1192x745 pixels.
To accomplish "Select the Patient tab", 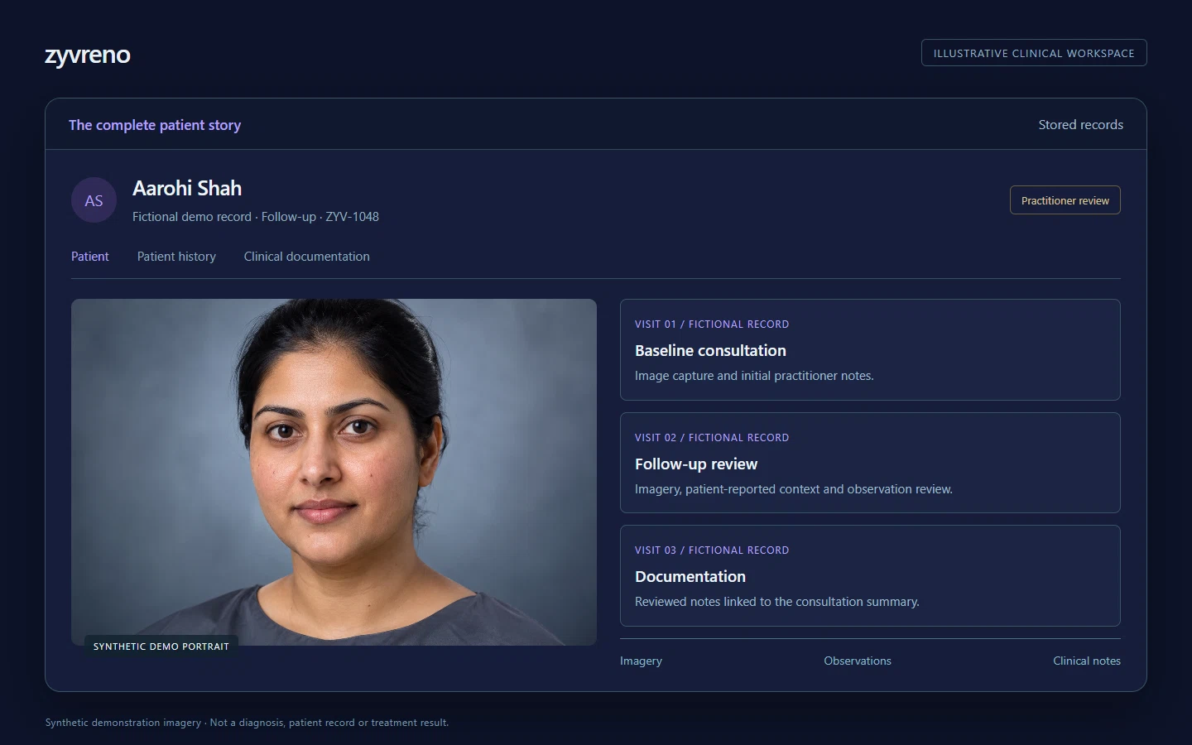I will coord(89,257).
